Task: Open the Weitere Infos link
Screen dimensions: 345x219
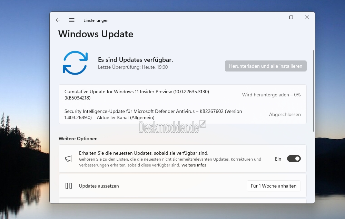Action: tap(194, 165)
